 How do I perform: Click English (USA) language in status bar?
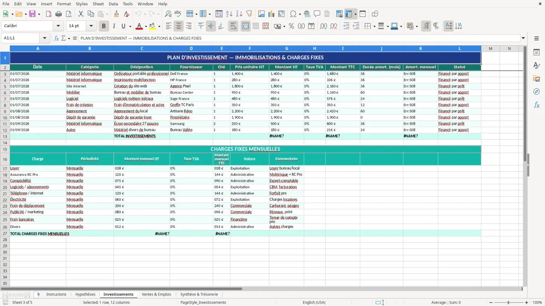tap(314, 302)
